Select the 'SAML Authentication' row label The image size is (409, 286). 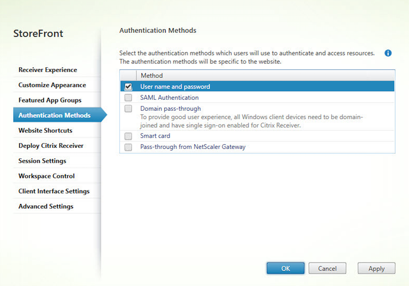tap(169, 98)
